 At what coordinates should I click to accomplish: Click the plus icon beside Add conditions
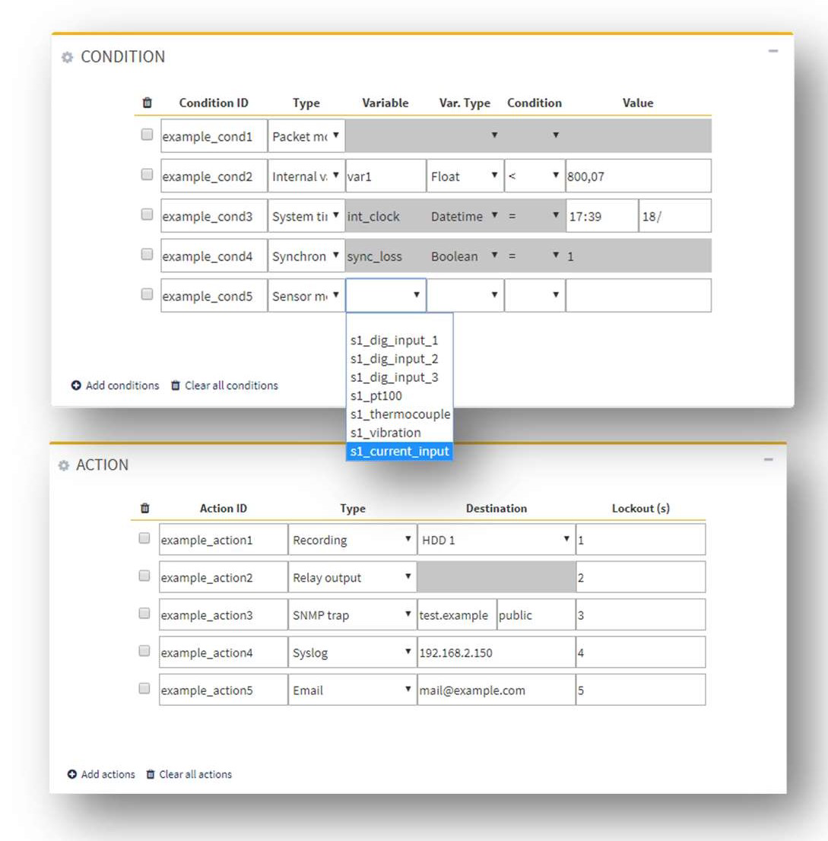coord(76,386)
